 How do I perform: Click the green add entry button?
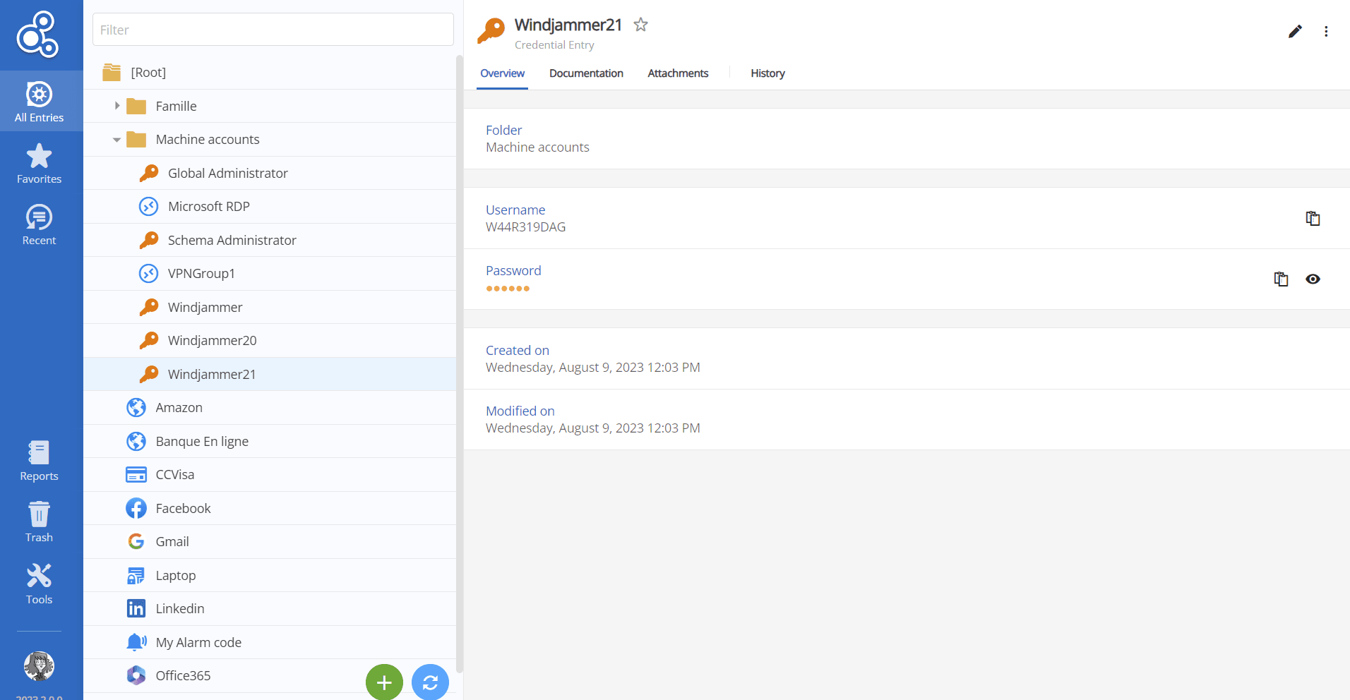pyautogui.click(x=384, y=682)
